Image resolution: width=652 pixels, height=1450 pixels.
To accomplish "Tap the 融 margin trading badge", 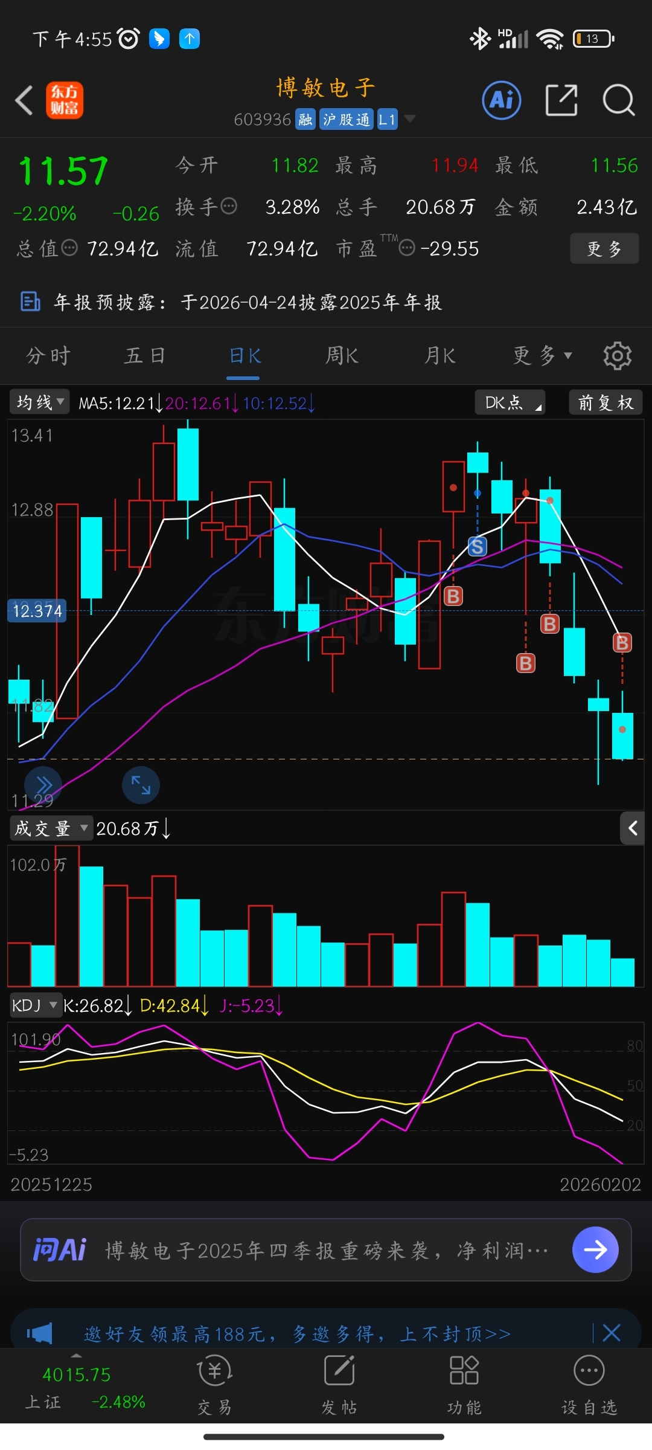I will (x=305, y=120).
